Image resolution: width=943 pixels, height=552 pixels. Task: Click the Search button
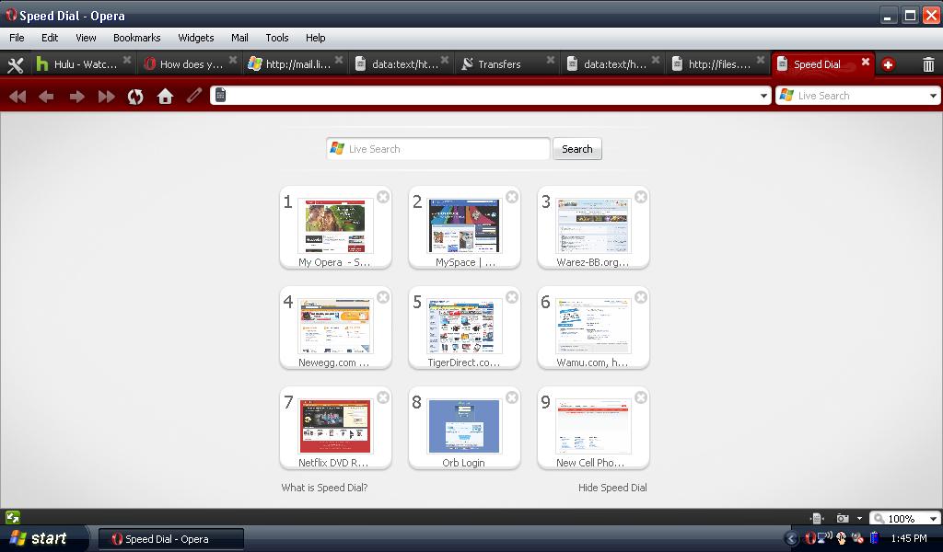tap(577, 149)
